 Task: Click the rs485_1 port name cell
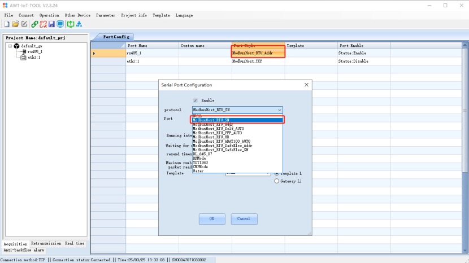coord(152,53)
